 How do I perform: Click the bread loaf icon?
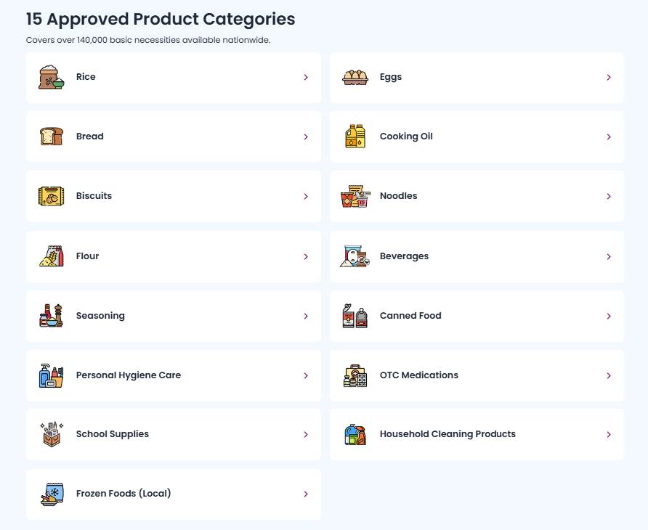pyautogui.click(x=51, y=136)
